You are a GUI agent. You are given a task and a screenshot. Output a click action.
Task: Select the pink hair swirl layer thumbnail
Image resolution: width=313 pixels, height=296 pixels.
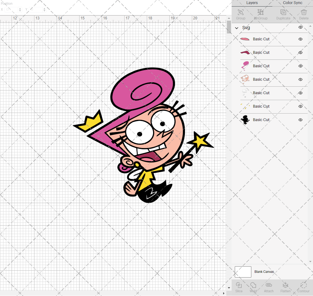click(245, 66)
